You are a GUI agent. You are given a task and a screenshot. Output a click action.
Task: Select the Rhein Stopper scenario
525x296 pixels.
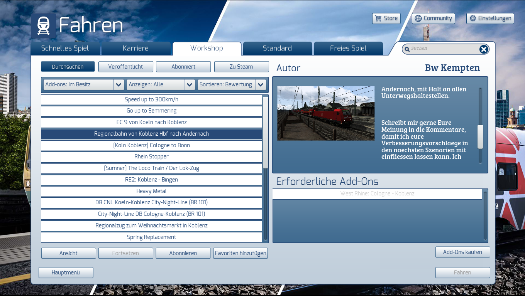[x=151, y=157]
